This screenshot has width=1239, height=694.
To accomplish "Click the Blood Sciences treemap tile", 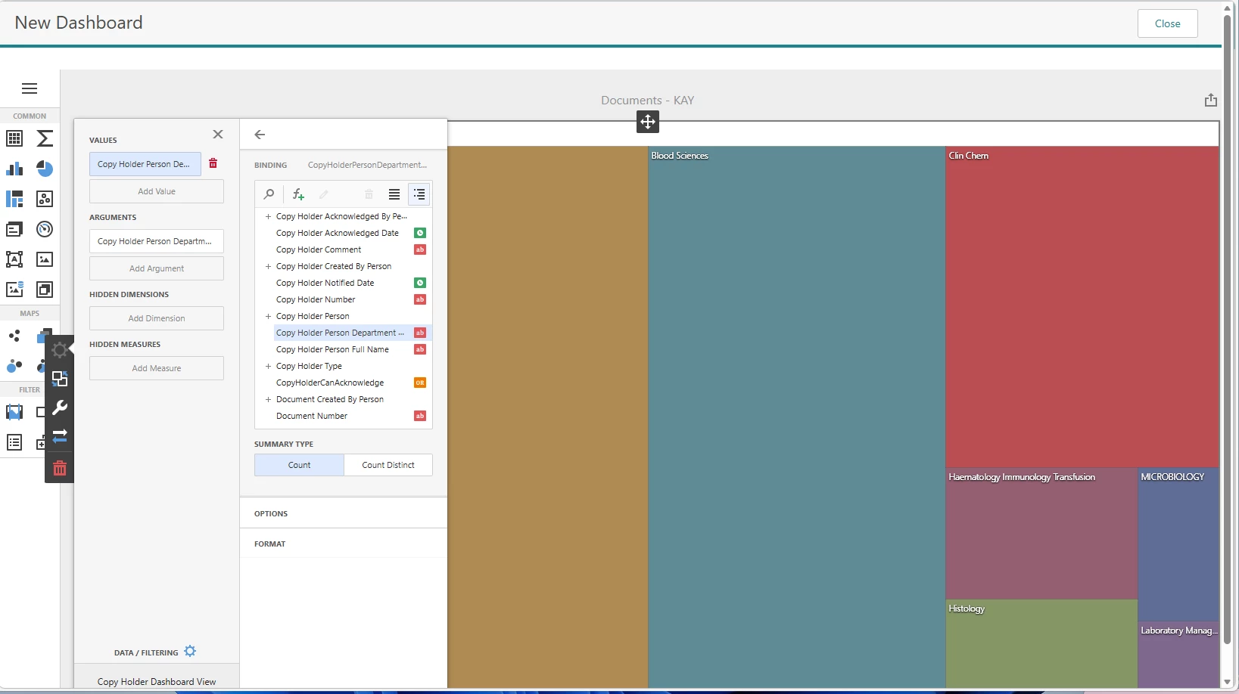I will click(x=796, y=417).
